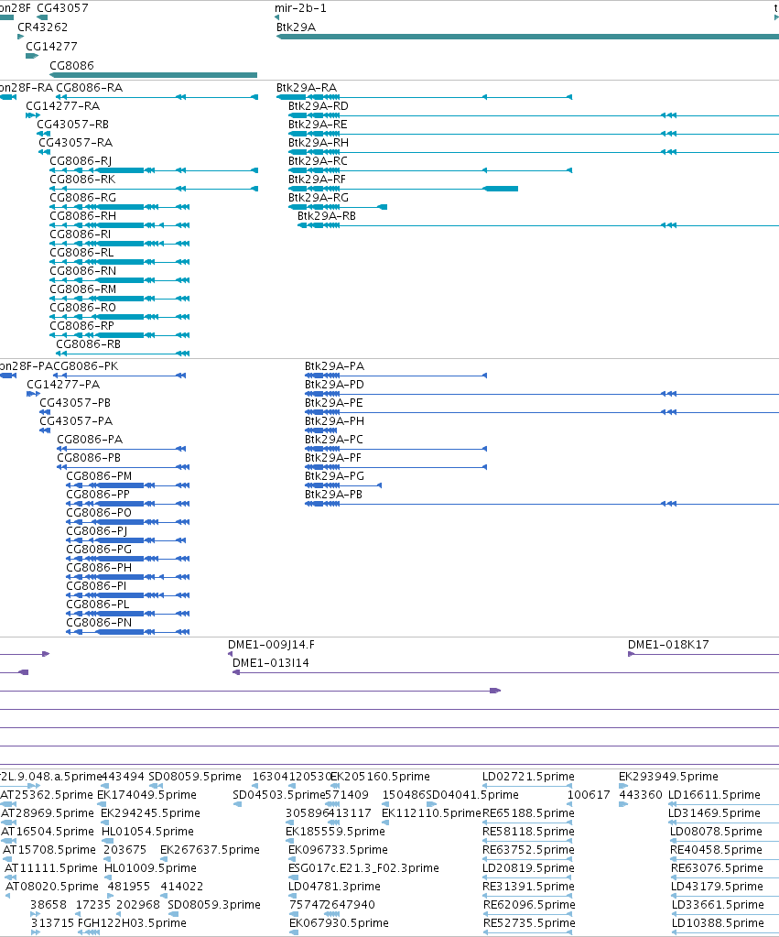Select protein Btk29A-PD
This screenshot has width=779, height=937.
click(x=334, y=385)
